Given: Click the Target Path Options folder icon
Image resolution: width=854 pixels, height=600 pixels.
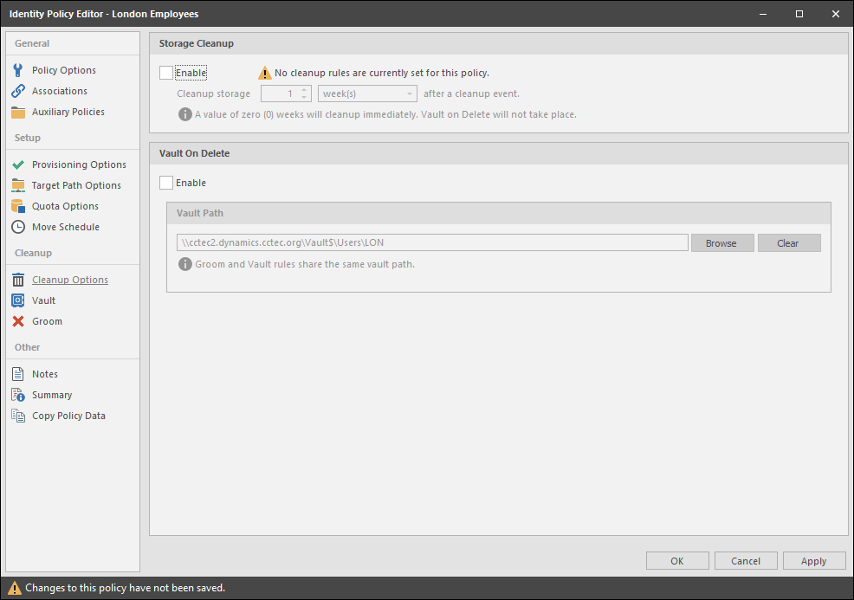Looking at the screenshot, I should (x=18, y=185).
